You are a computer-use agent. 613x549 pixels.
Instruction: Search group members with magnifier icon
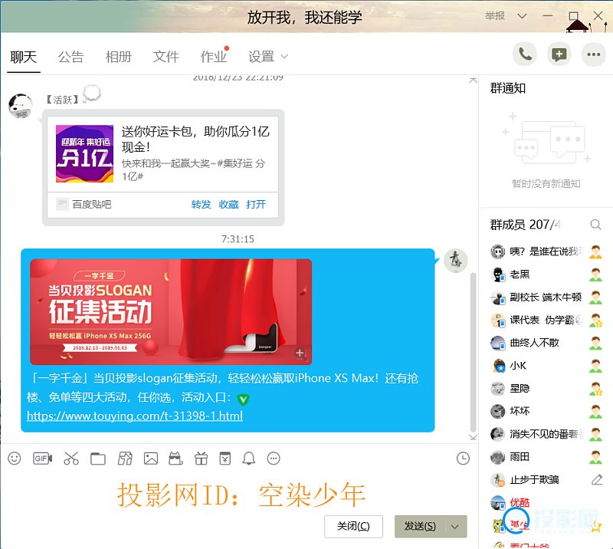(x=595, y=225)
